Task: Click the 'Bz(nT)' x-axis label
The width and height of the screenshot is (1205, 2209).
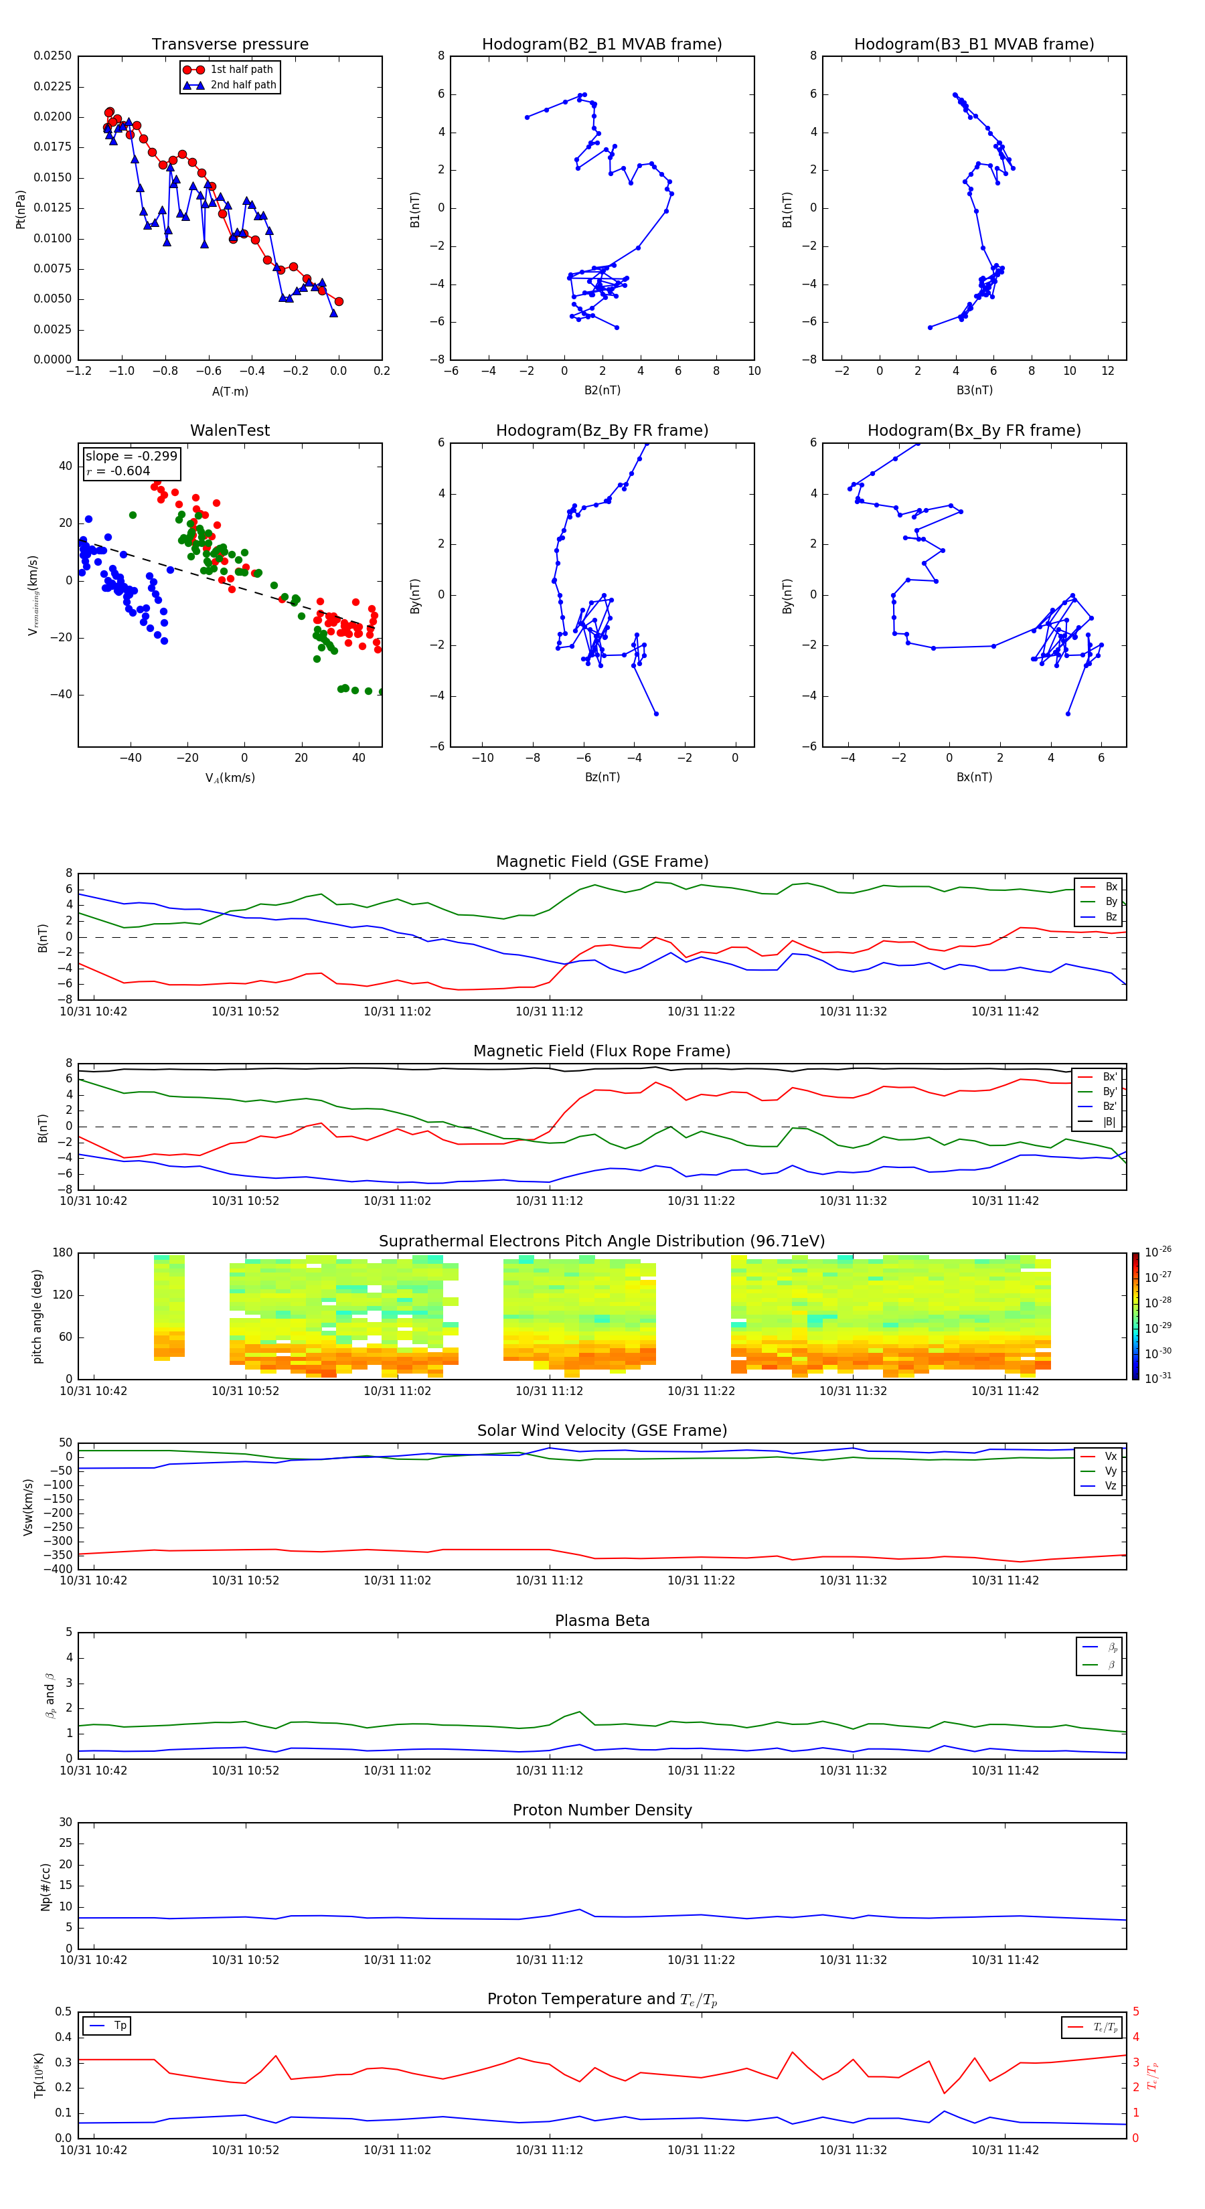Action: pyautogui.click(x=602, y=777)
